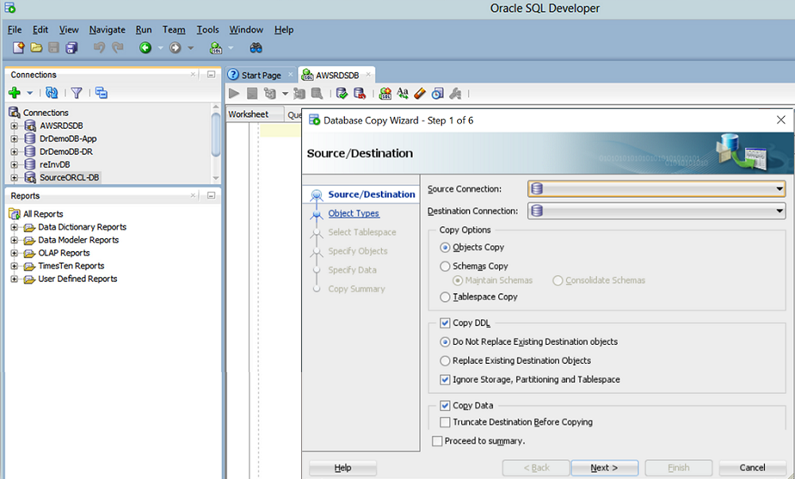Image resolution: width=795 pixels, height=479 pixels.
Task: Enable Truncate Destination Before Copying
Action: (x=447, y=423)
